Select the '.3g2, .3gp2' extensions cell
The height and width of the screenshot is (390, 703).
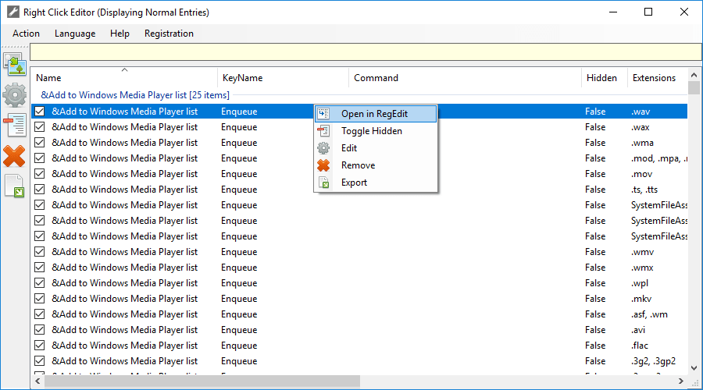coord(653,361)
